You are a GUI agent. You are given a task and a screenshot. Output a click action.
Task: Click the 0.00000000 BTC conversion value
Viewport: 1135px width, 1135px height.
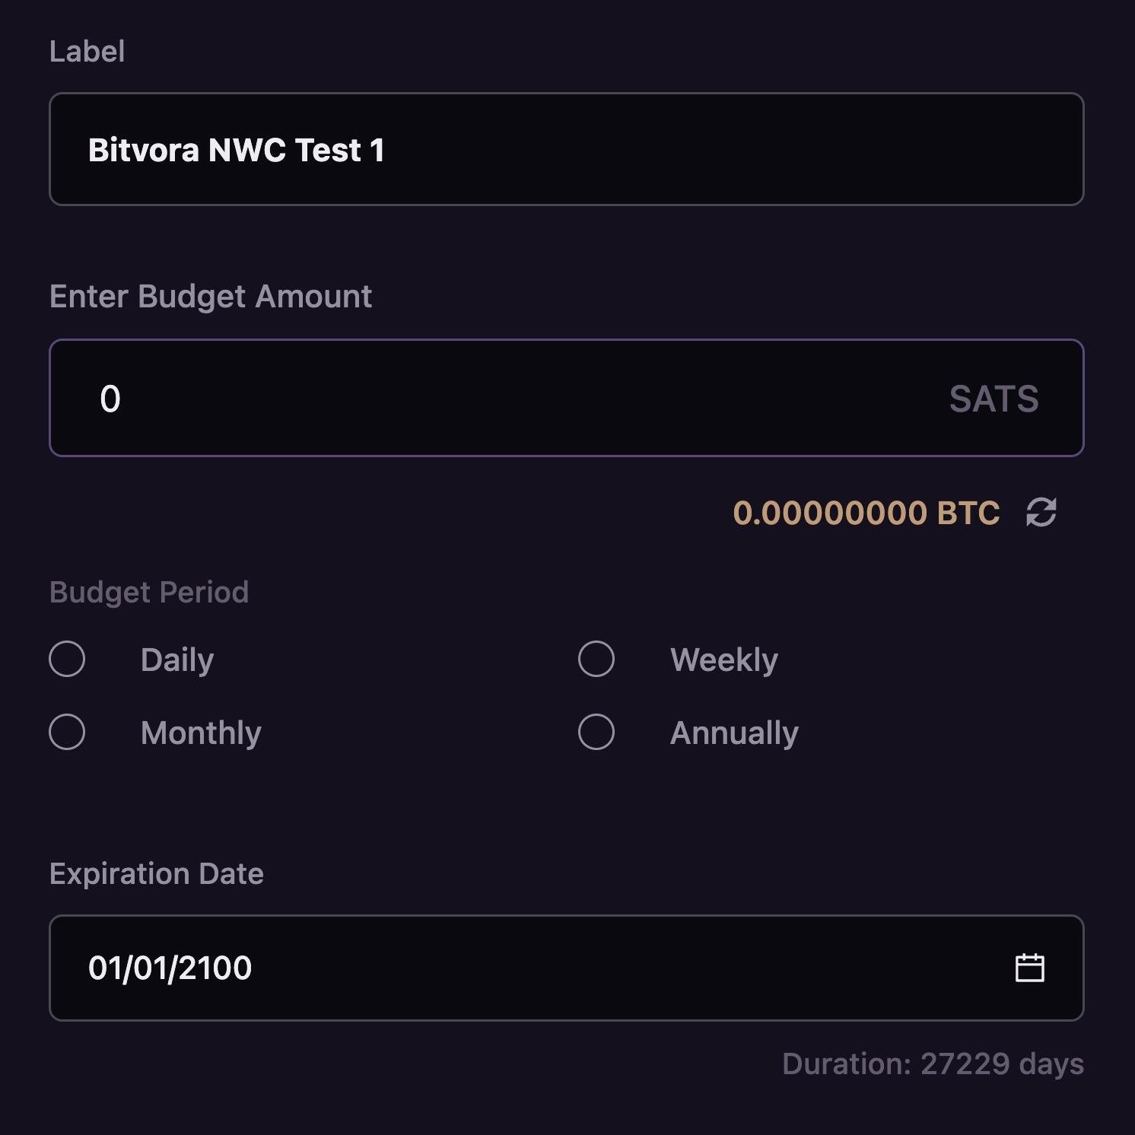click(x=866, y=513)
